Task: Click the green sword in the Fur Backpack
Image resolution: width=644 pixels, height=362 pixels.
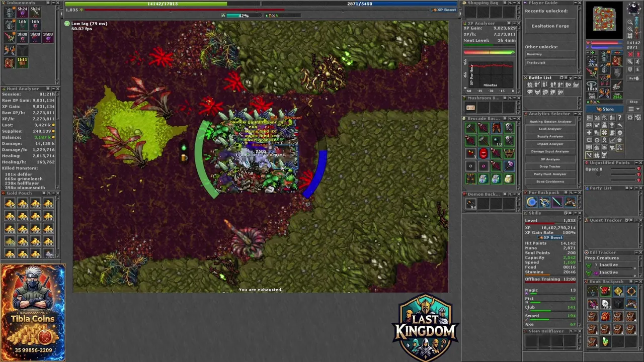Action: point(557,202)
